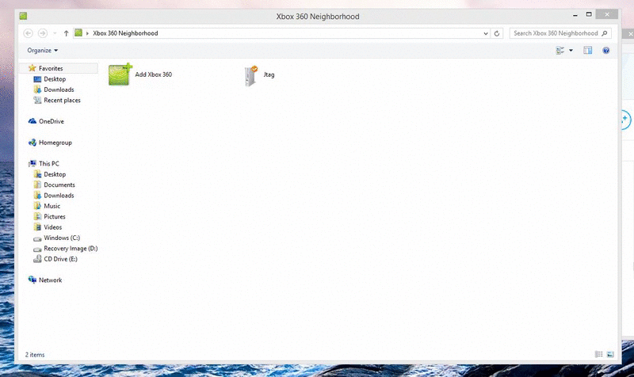Click the search magnifier icon
The height and width of the screenshot is (377, 634).
click(605, 33)
